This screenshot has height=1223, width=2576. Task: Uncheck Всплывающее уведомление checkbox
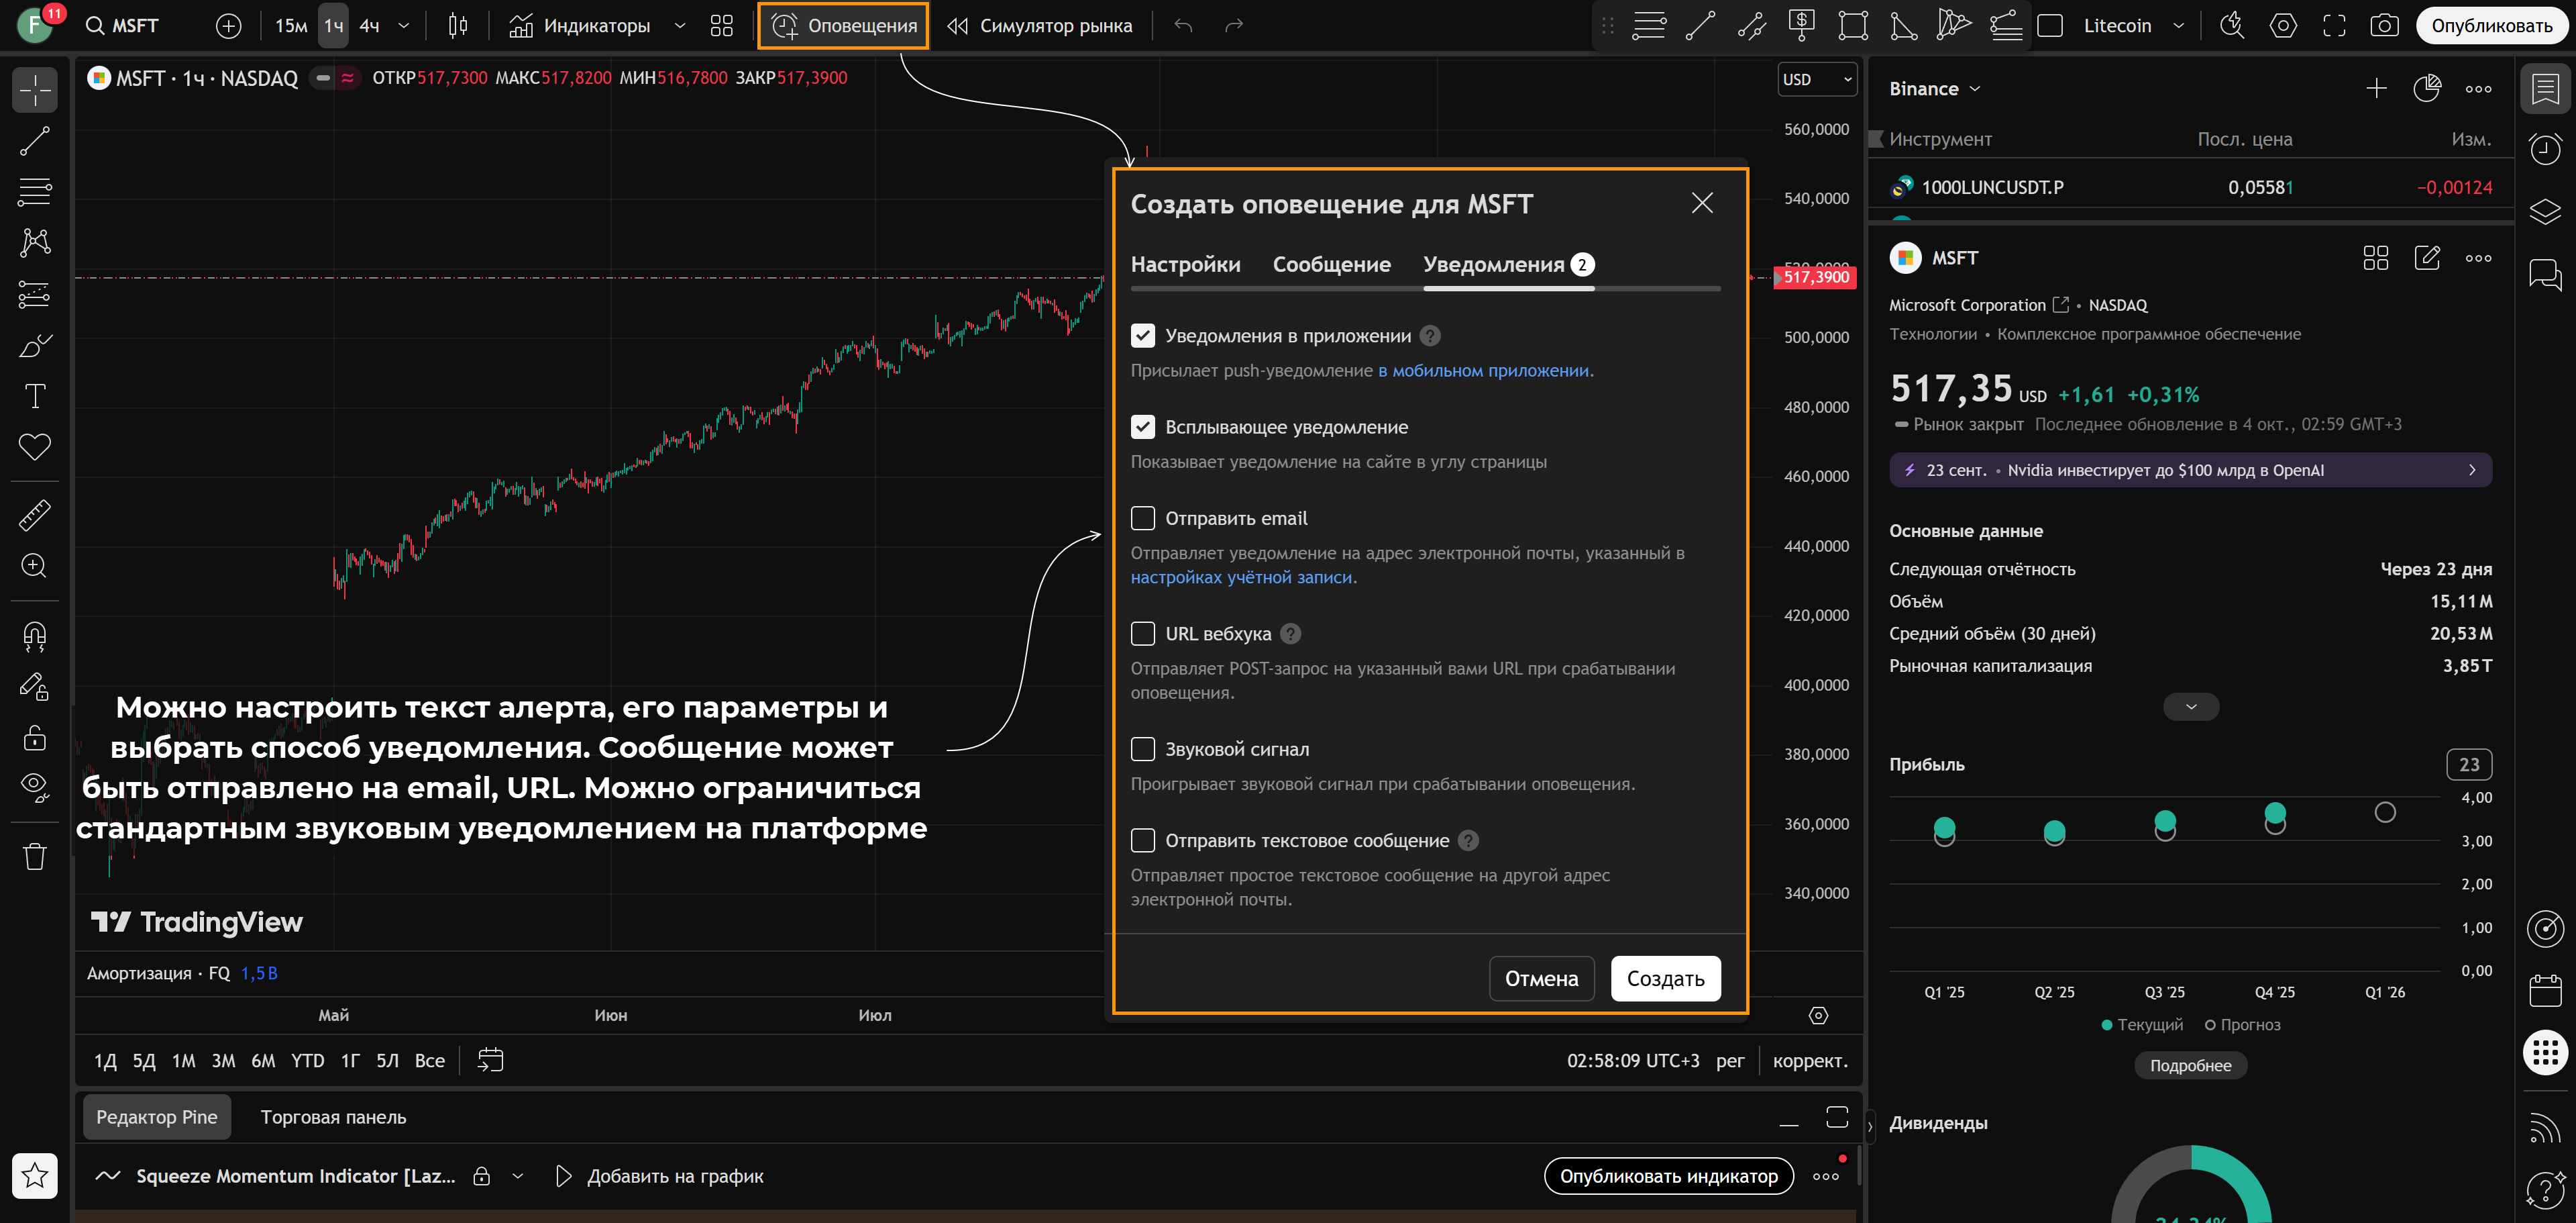coord(1142,428)
